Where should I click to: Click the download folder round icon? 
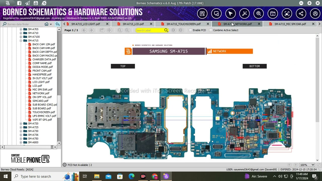273,14
